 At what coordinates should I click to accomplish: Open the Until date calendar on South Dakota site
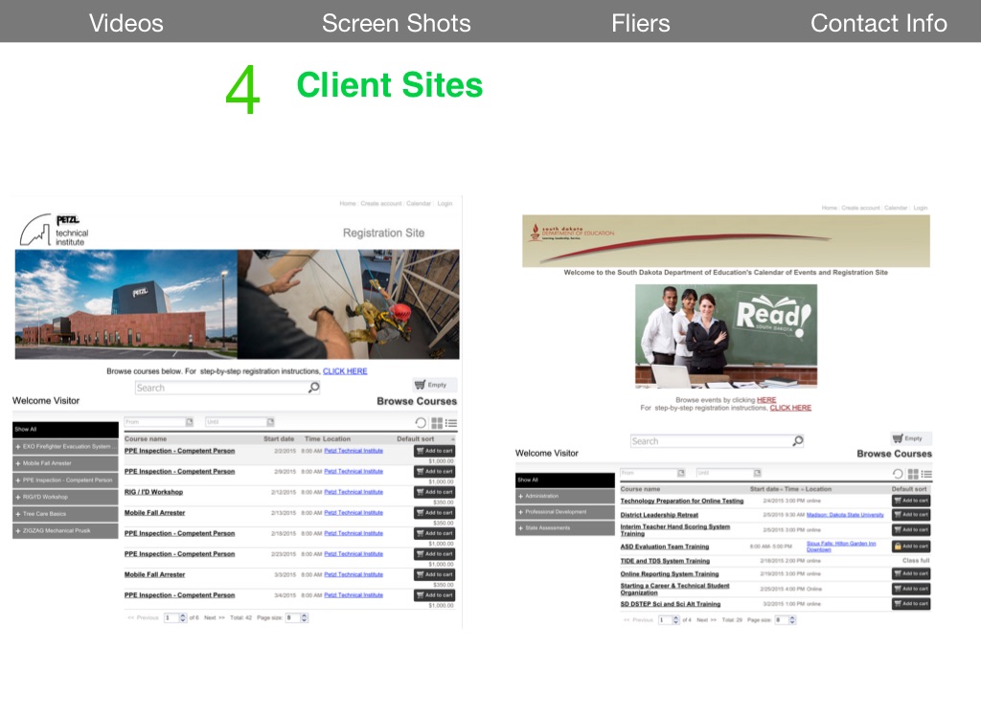pos(759,473)
